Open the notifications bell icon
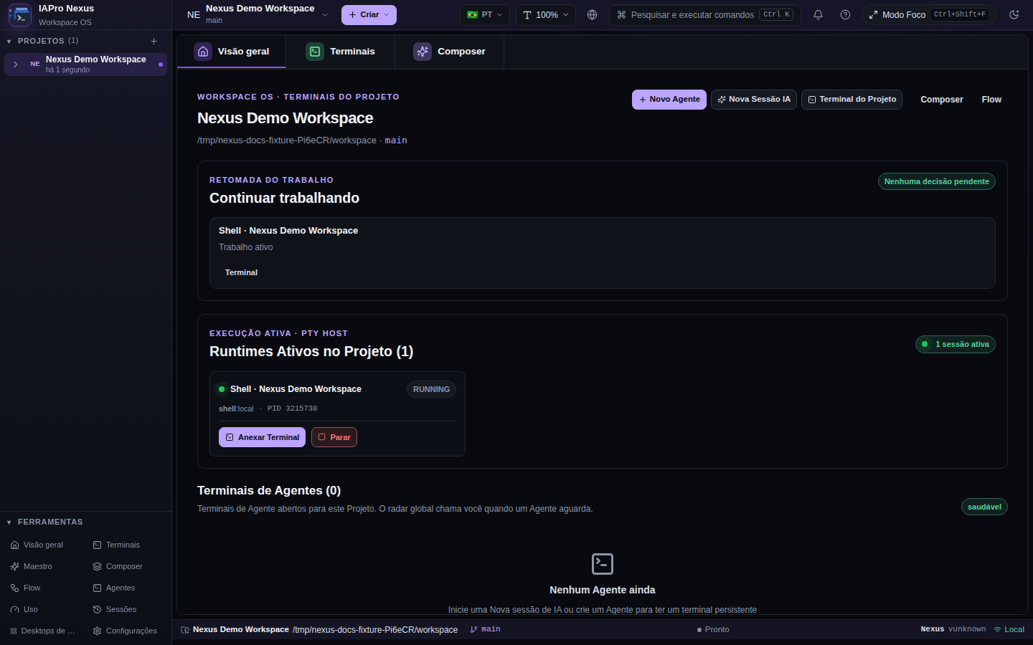Image resolution: width=1033 pixels, height=645 pixels. coord(818,14)
